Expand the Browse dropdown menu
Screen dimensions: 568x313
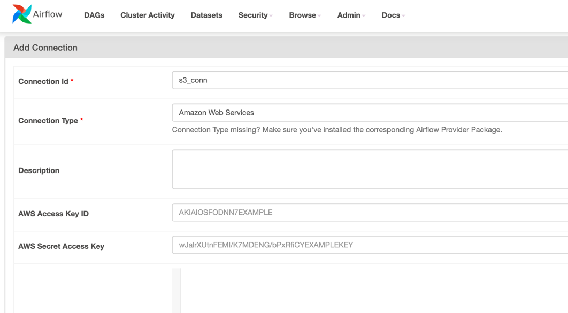coord(305,15)
